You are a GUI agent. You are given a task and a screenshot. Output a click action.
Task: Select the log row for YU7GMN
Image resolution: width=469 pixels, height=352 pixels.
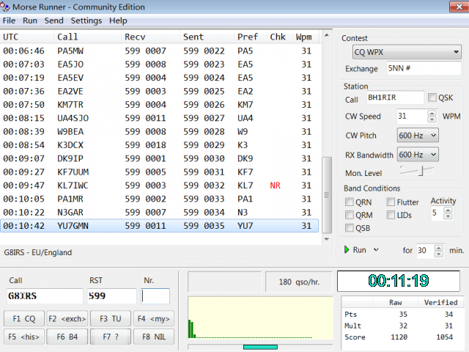pos(160,226)
